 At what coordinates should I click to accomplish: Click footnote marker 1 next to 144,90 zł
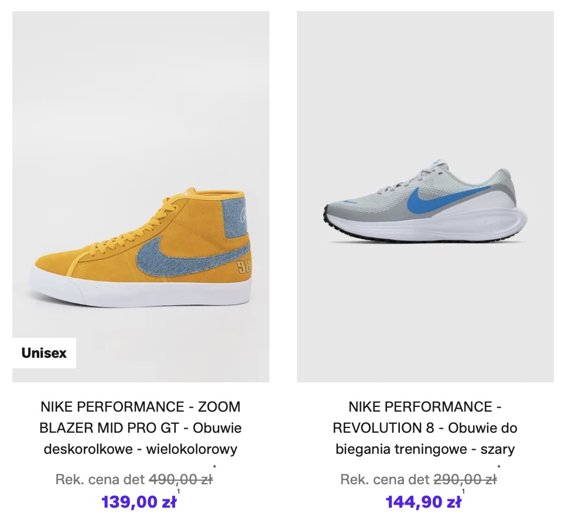(463, 492)
